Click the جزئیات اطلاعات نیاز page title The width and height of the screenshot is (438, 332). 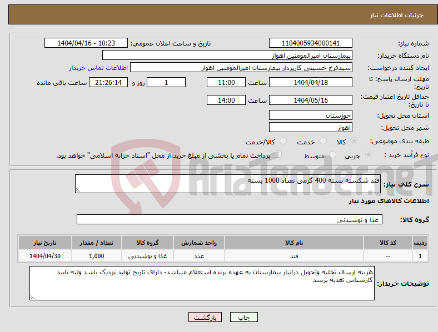coord(397,15)
